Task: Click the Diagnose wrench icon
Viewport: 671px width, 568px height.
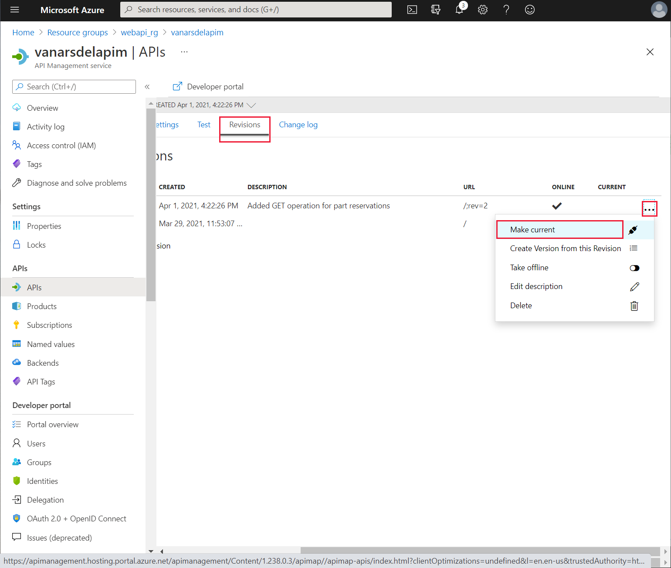Action: pos(17,183)
